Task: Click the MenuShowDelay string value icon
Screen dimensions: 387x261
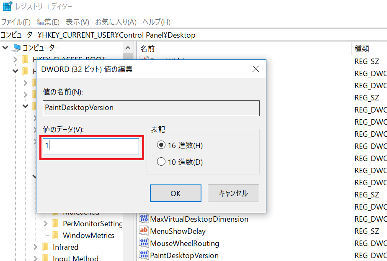Action: 144,231
